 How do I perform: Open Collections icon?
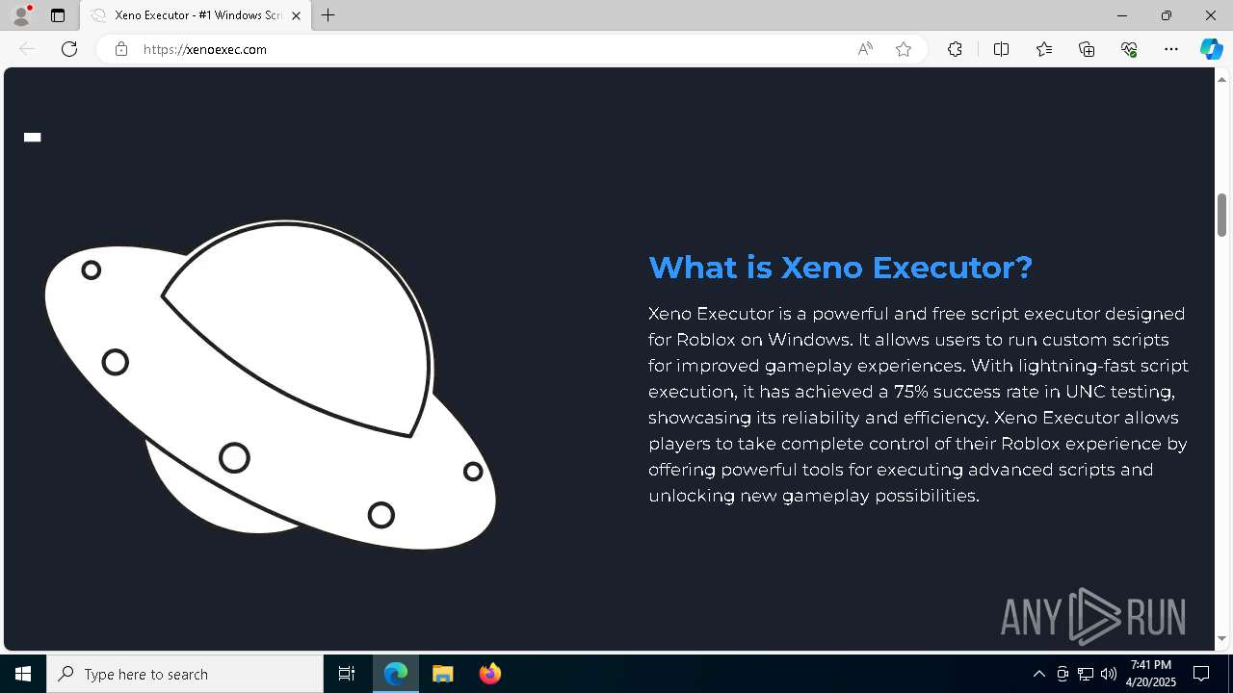tap(1087, 49)
